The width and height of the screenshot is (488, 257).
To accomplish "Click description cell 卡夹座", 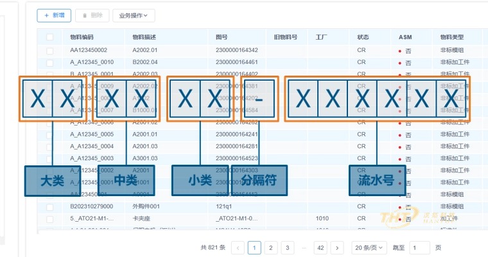I will (141, 219).
